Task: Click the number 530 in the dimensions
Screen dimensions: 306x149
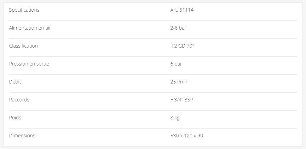Action: [x=174, y=136]
